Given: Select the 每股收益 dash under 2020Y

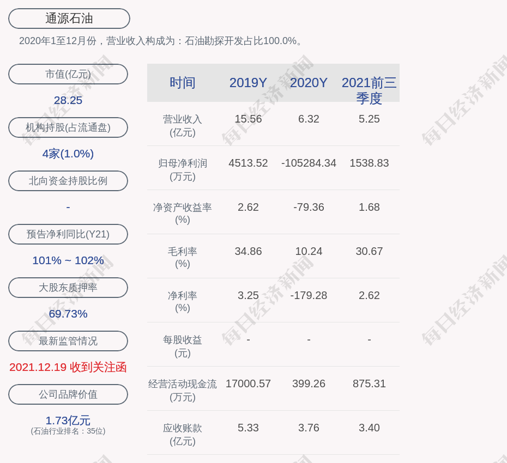Looking at the screenshot, I should pos(309,339).
